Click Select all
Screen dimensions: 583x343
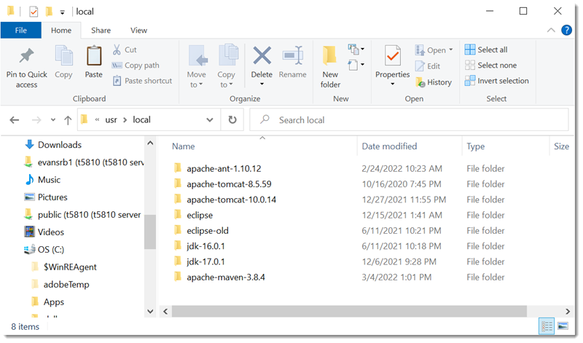pos(486,50)
